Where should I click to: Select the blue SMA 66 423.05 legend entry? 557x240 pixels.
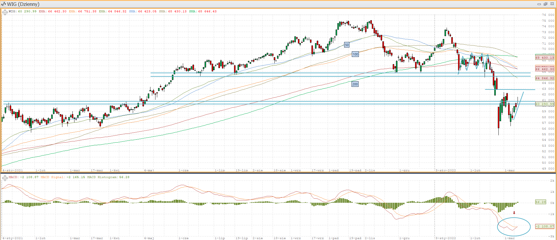click(x=143, y=11)
